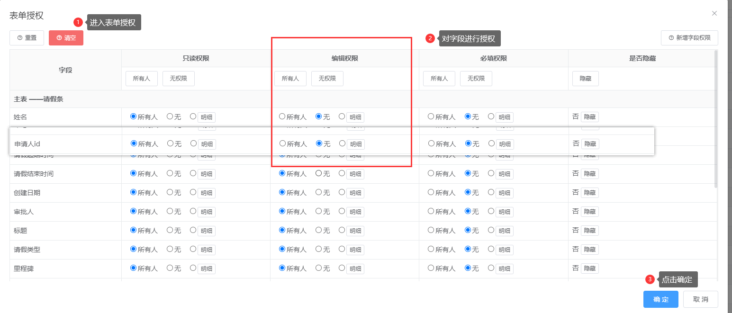The image size is (732, 313).
Task: Confirm with the blue 确定 button
Action: 660,299
